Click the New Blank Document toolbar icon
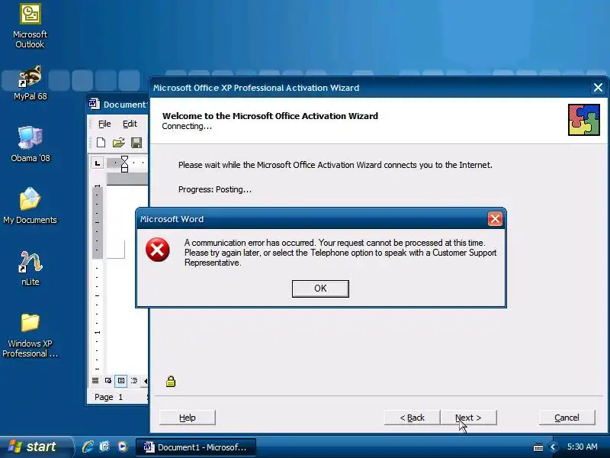 click(x=101, y=143)
